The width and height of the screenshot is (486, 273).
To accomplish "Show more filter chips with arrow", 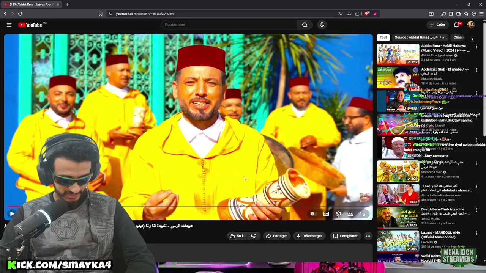I will (x=472, y=39).
